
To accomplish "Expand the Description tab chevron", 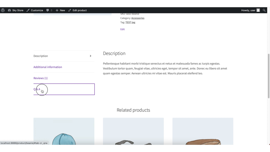I will [90, 56].
